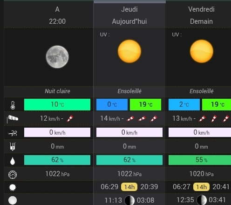The image size is (231, 205).
Task: Click the sun image for Jeudi
Action: point(129,51)
